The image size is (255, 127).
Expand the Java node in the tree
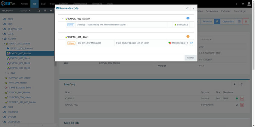click(6, 73)
